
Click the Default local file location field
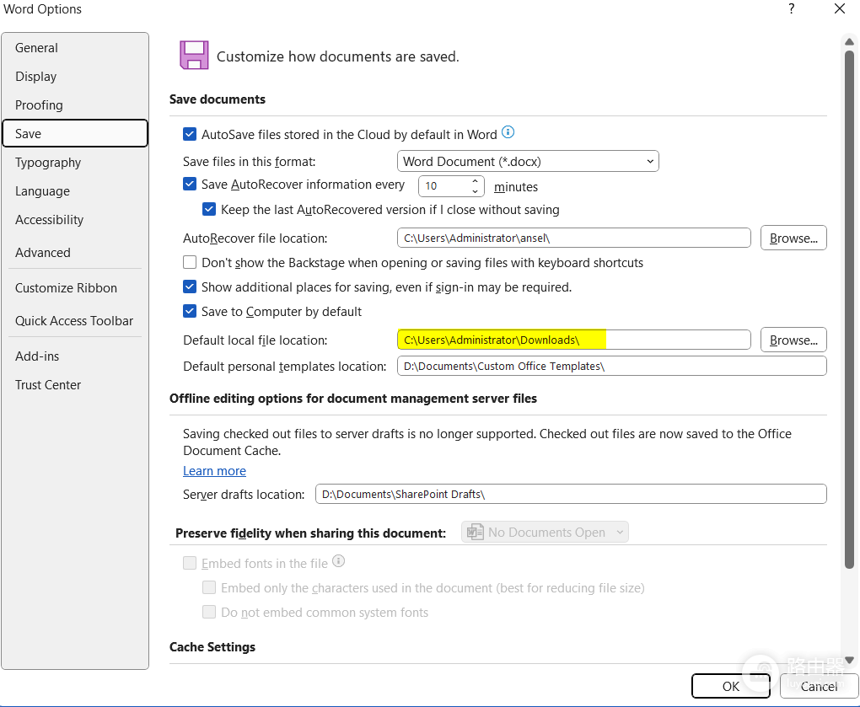tap(573, 340)
